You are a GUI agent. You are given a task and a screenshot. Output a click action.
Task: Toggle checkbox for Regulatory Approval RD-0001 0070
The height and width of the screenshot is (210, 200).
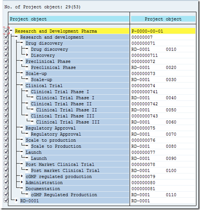click(6, 134)
